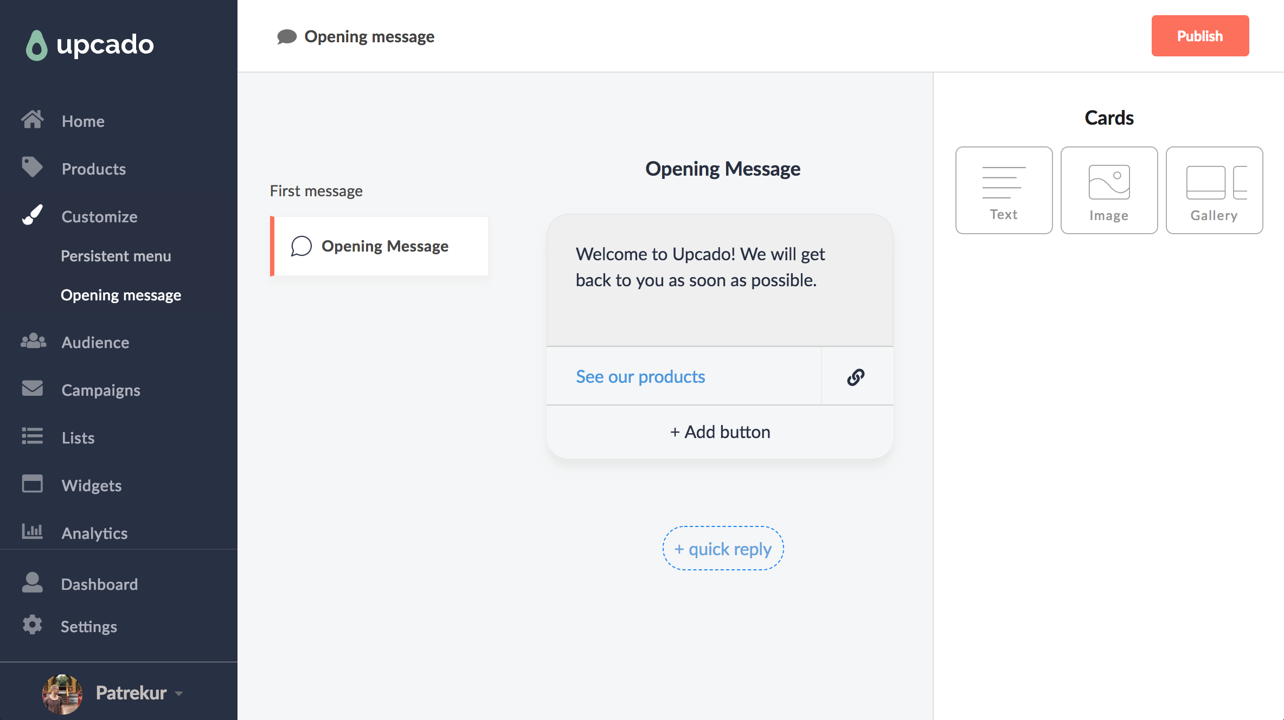Click the link icon beside See our products
The image size is (1284, 720).
point(856,377)
